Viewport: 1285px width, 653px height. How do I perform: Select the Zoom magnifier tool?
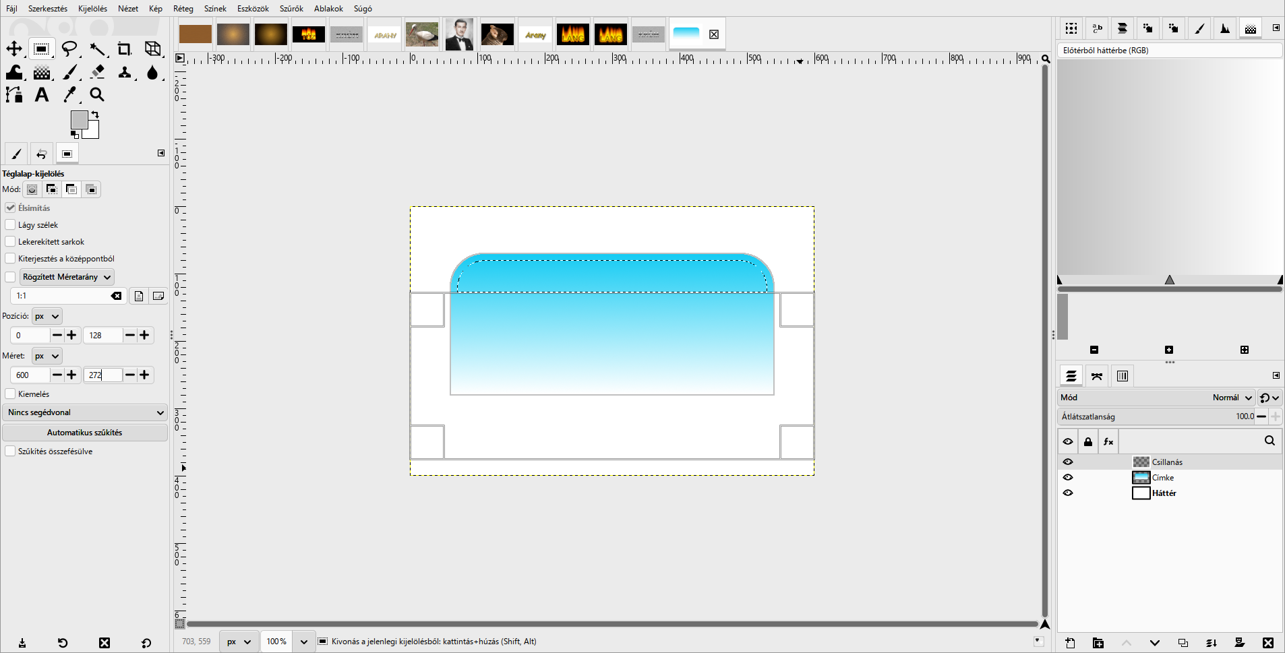pyautogui.click(x=97, y=94)
